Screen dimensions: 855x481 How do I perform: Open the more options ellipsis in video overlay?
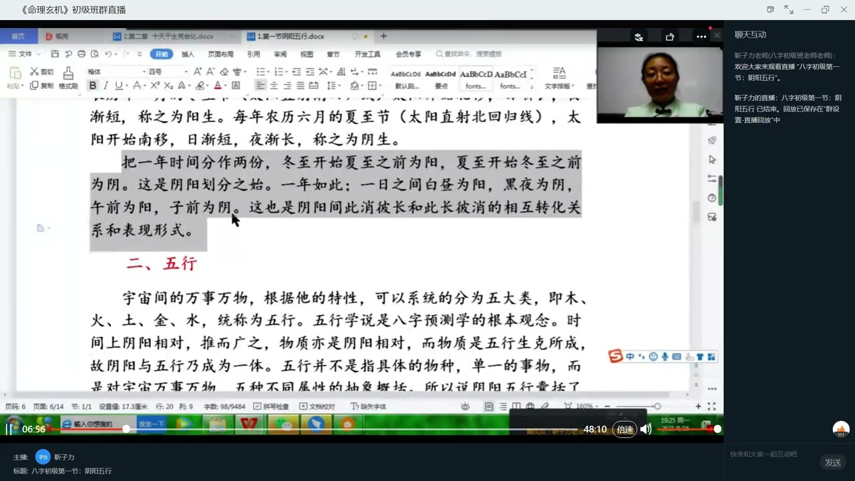(x=701, y=37)
